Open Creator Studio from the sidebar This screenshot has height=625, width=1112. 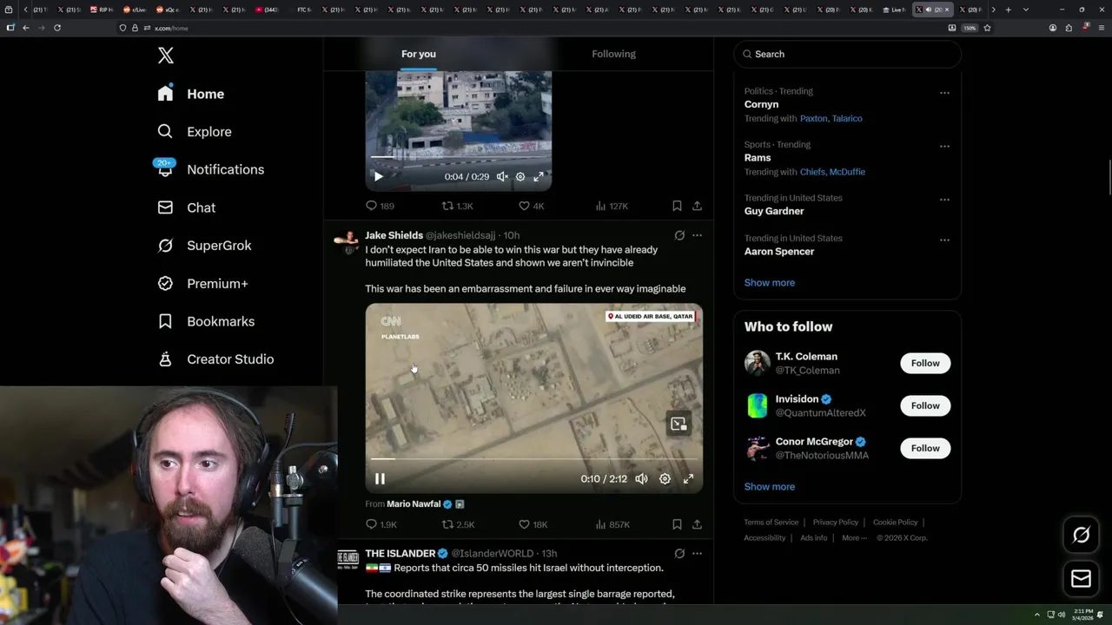[x=215, y=359]
